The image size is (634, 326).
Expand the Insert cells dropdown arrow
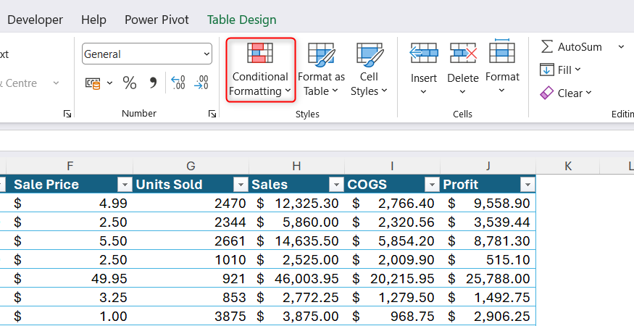click(x=423, y=92)
